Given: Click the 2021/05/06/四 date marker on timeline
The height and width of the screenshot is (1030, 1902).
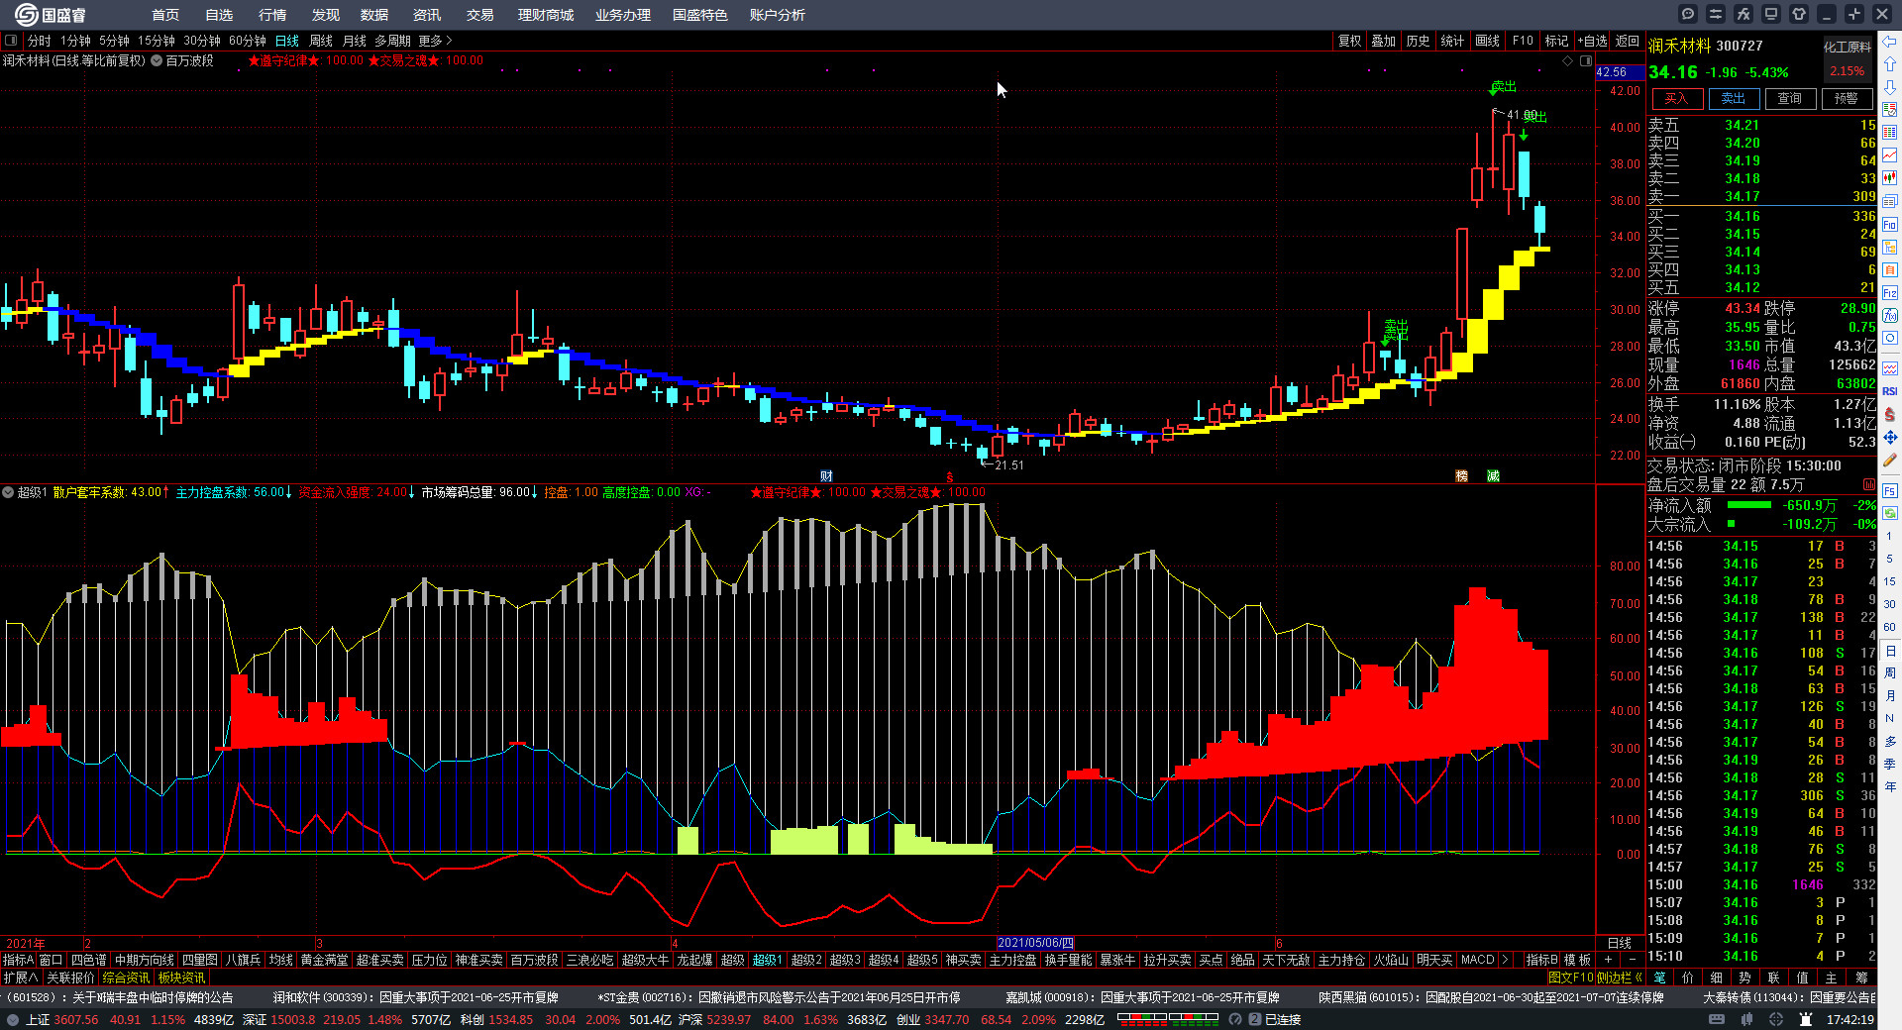Looking at the screenshot, I should point(1035,943).
